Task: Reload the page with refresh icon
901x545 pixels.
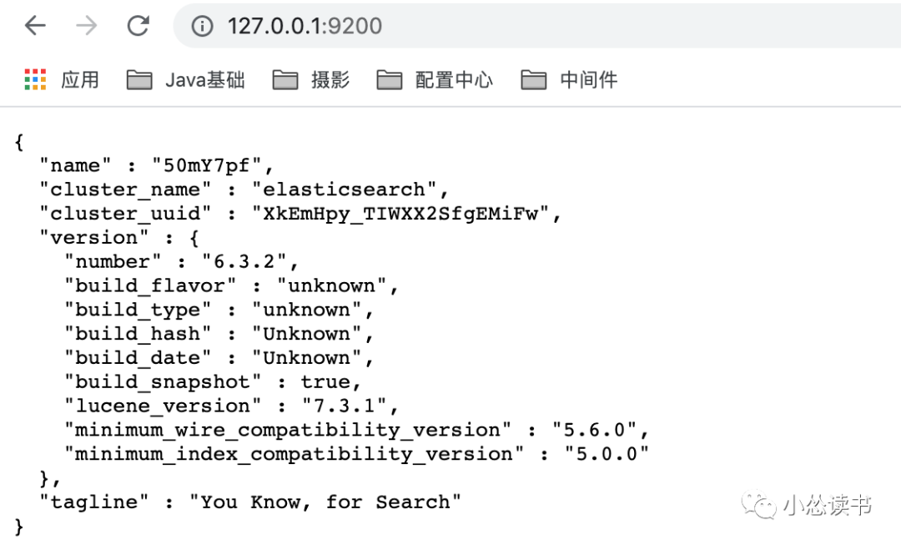Action: [x=138, y=25]
